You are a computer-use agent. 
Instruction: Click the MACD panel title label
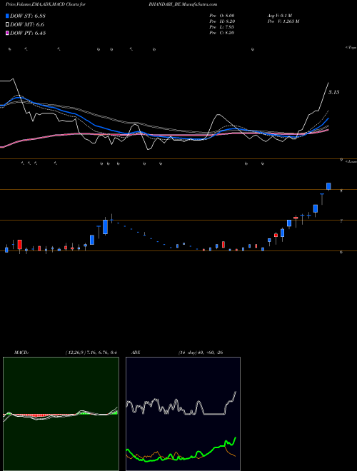(21, 353)
